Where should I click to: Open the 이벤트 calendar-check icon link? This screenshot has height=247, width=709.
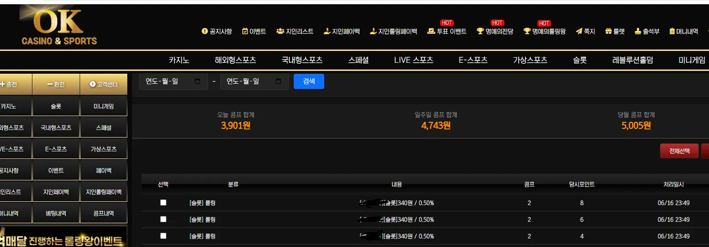tap(245, 31)
